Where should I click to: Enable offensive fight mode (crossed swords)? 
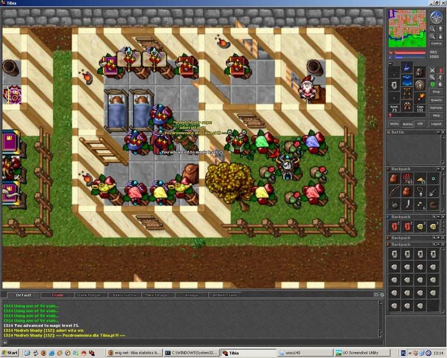click(432, 70)
